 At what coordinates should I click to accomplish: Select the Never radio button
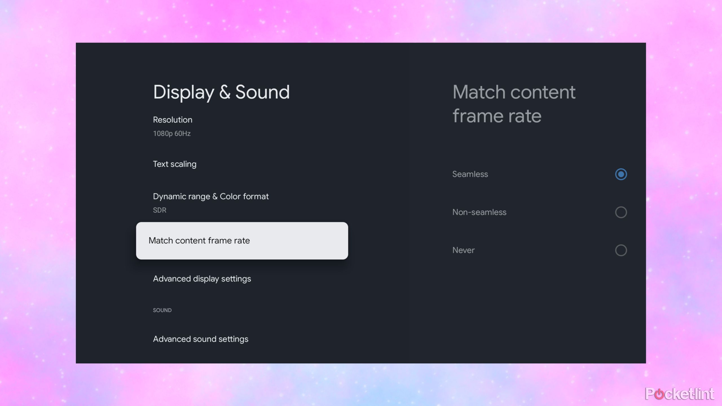tap(621, 250)
